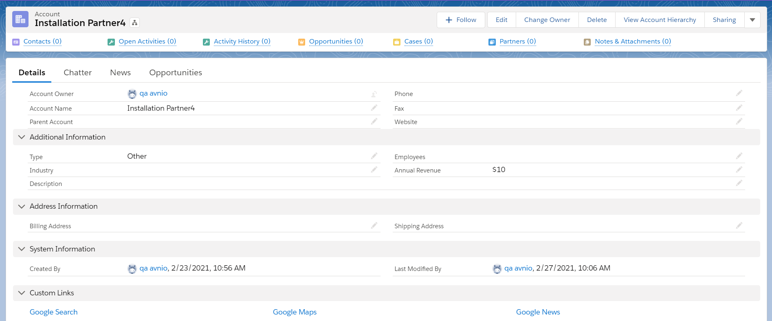
Task: Click the pencil icon for Phone field
Action: (739, 93)
